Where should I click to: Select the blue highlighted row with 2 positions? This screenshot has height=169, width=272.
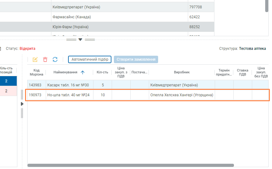[8, 81]
